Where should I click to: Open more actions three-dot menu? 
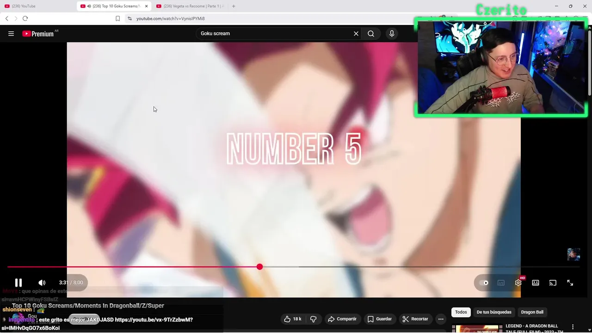441,319
